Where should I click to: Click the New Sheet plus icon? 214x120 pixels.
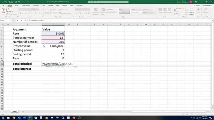click(x=23, y=111)
